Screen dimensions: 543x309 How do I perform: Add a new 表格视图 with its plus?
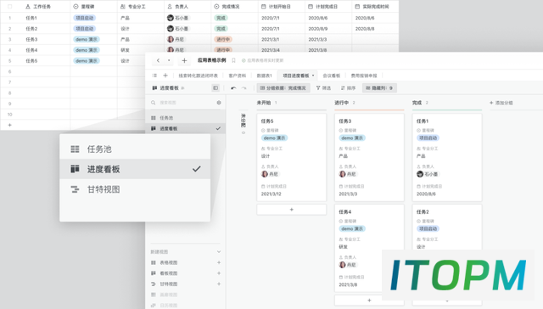coord(219,262)
